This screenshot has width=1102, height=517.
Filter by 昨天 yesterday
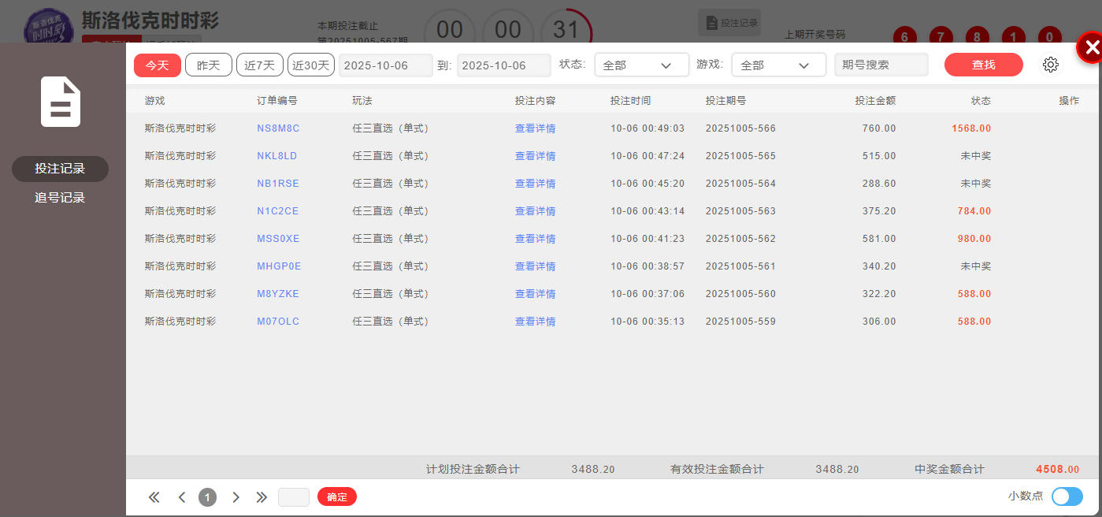click(x=208, y=65)
